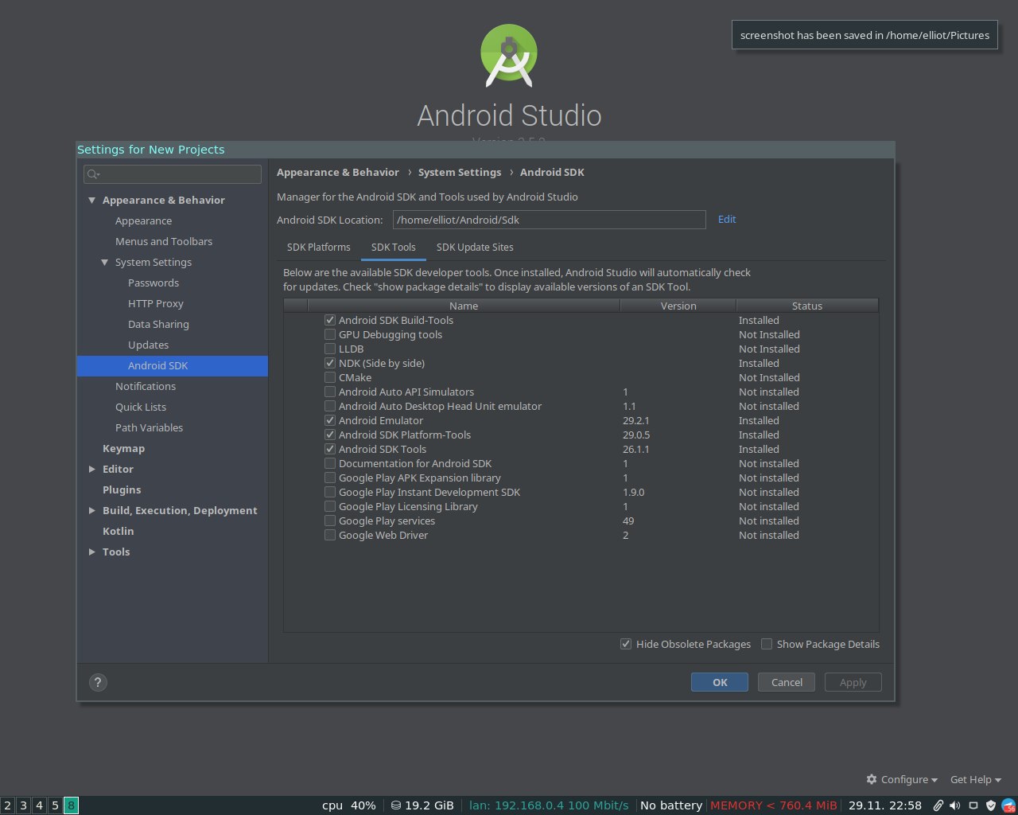Click System Settings breadcrumb
The width and height of the screenshot is (1018, 815).
coord(460,172)
